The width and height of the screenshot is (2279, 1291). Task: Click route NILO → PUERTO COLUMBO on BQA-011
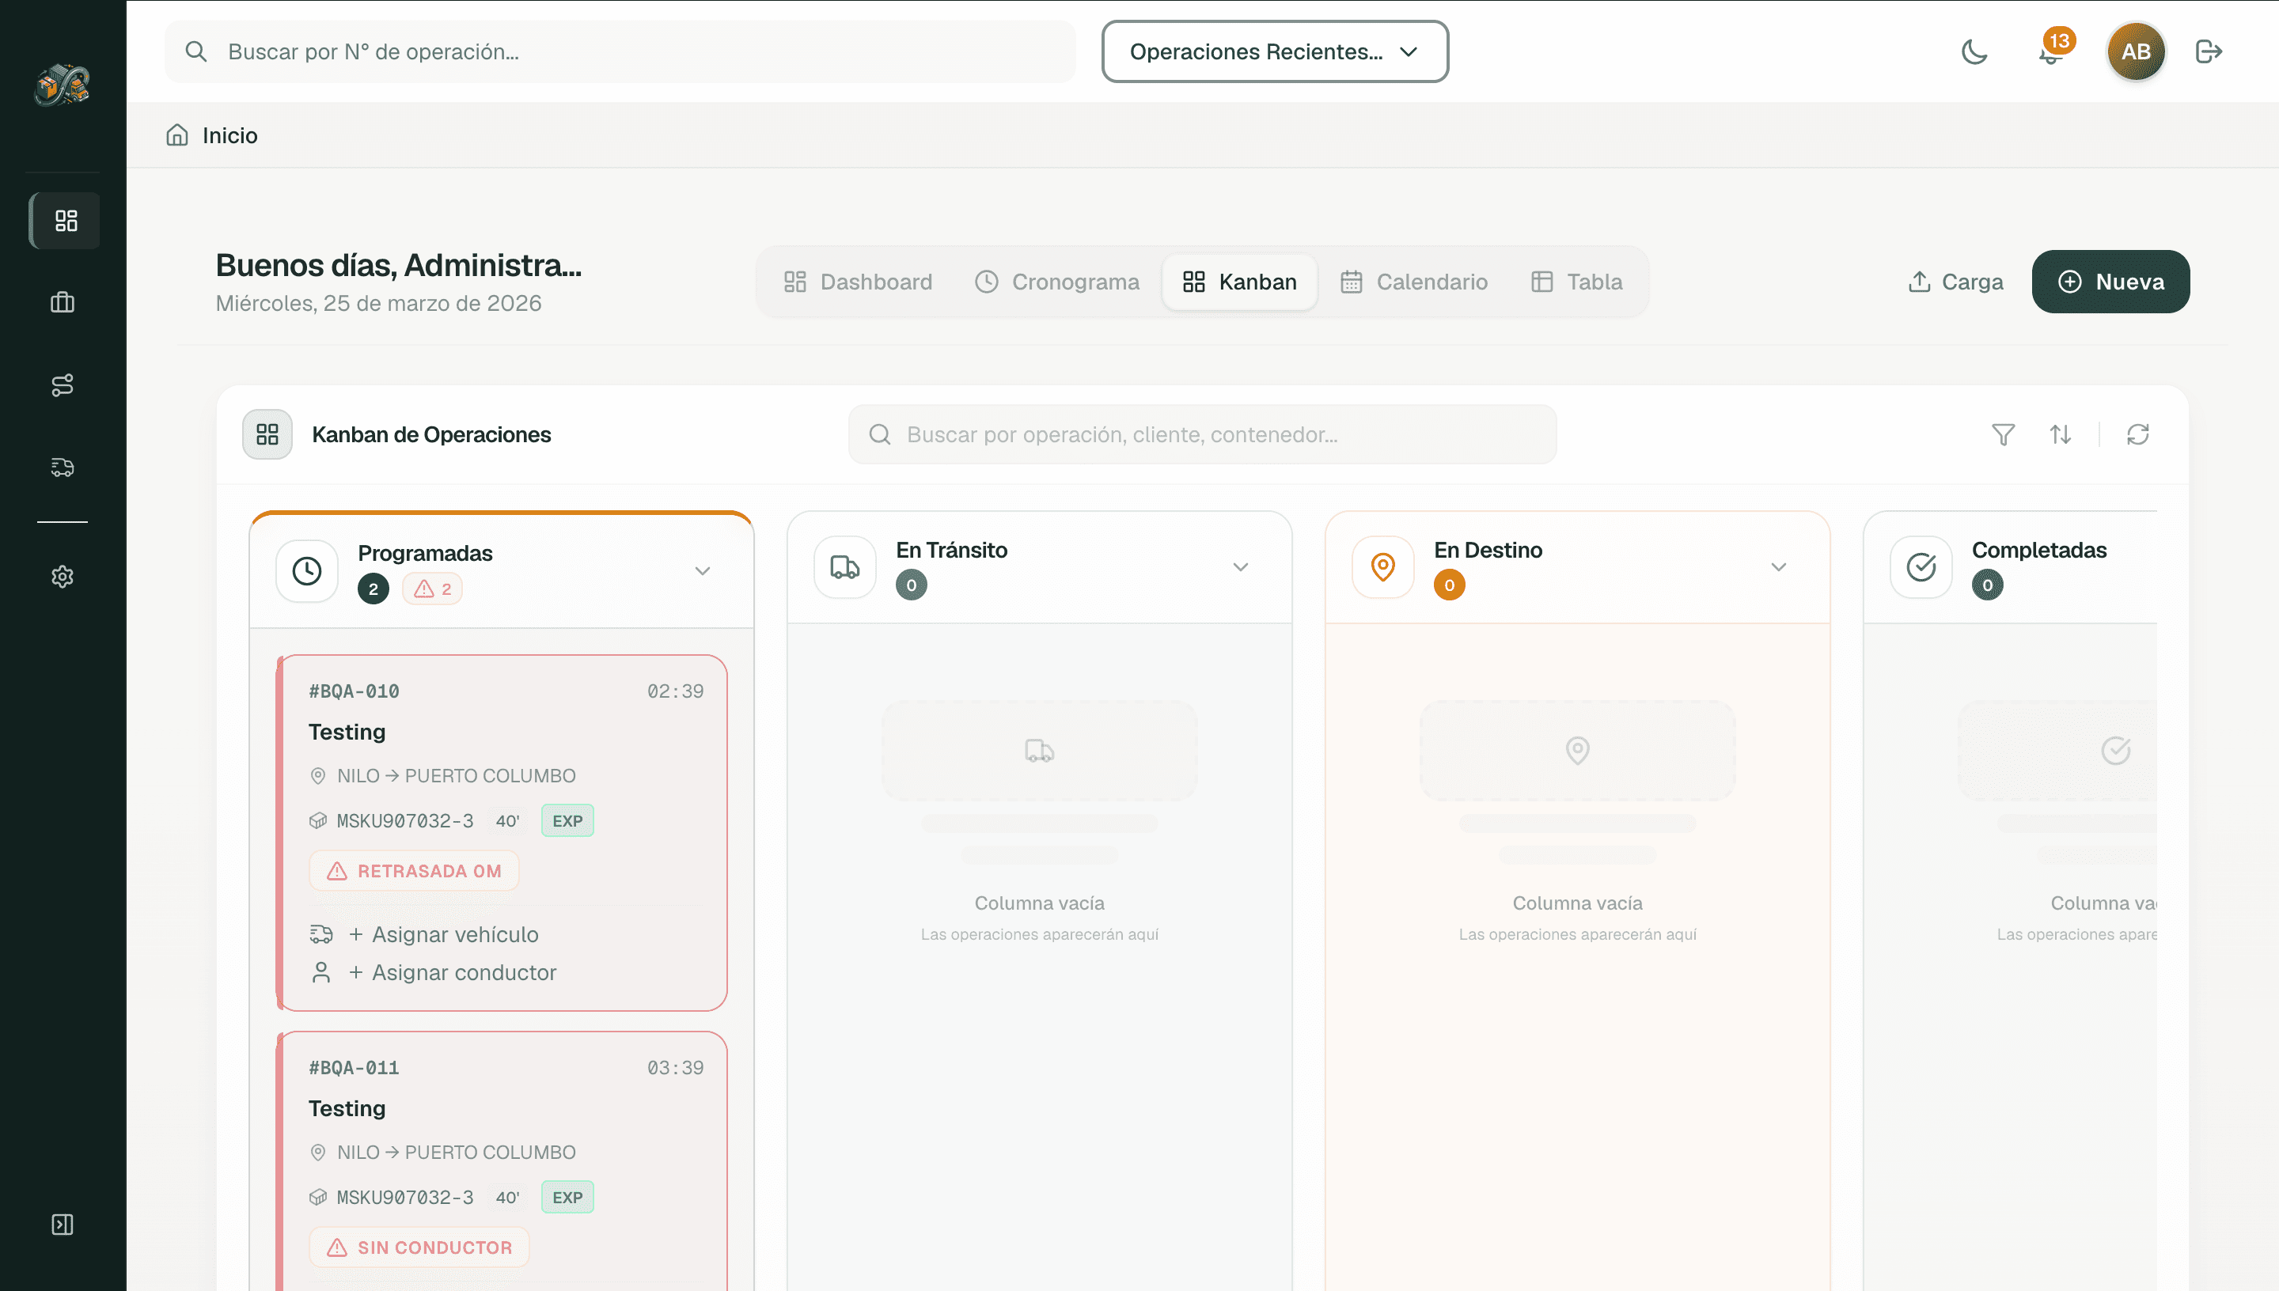click(456, 1153)
